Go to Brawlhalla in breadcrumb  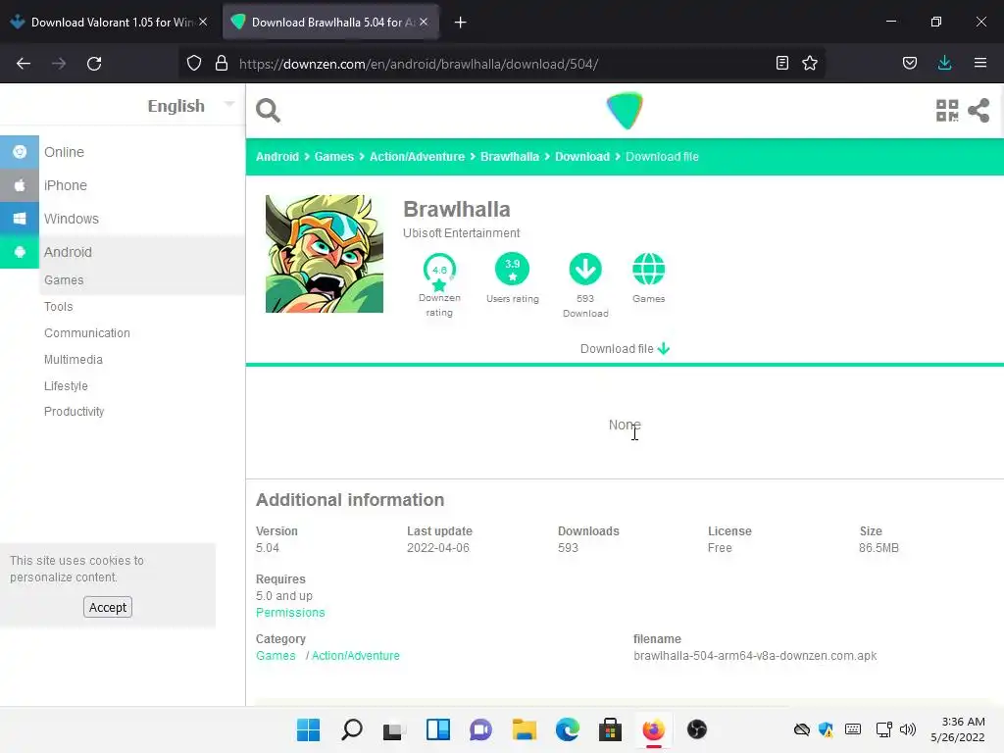510,156
